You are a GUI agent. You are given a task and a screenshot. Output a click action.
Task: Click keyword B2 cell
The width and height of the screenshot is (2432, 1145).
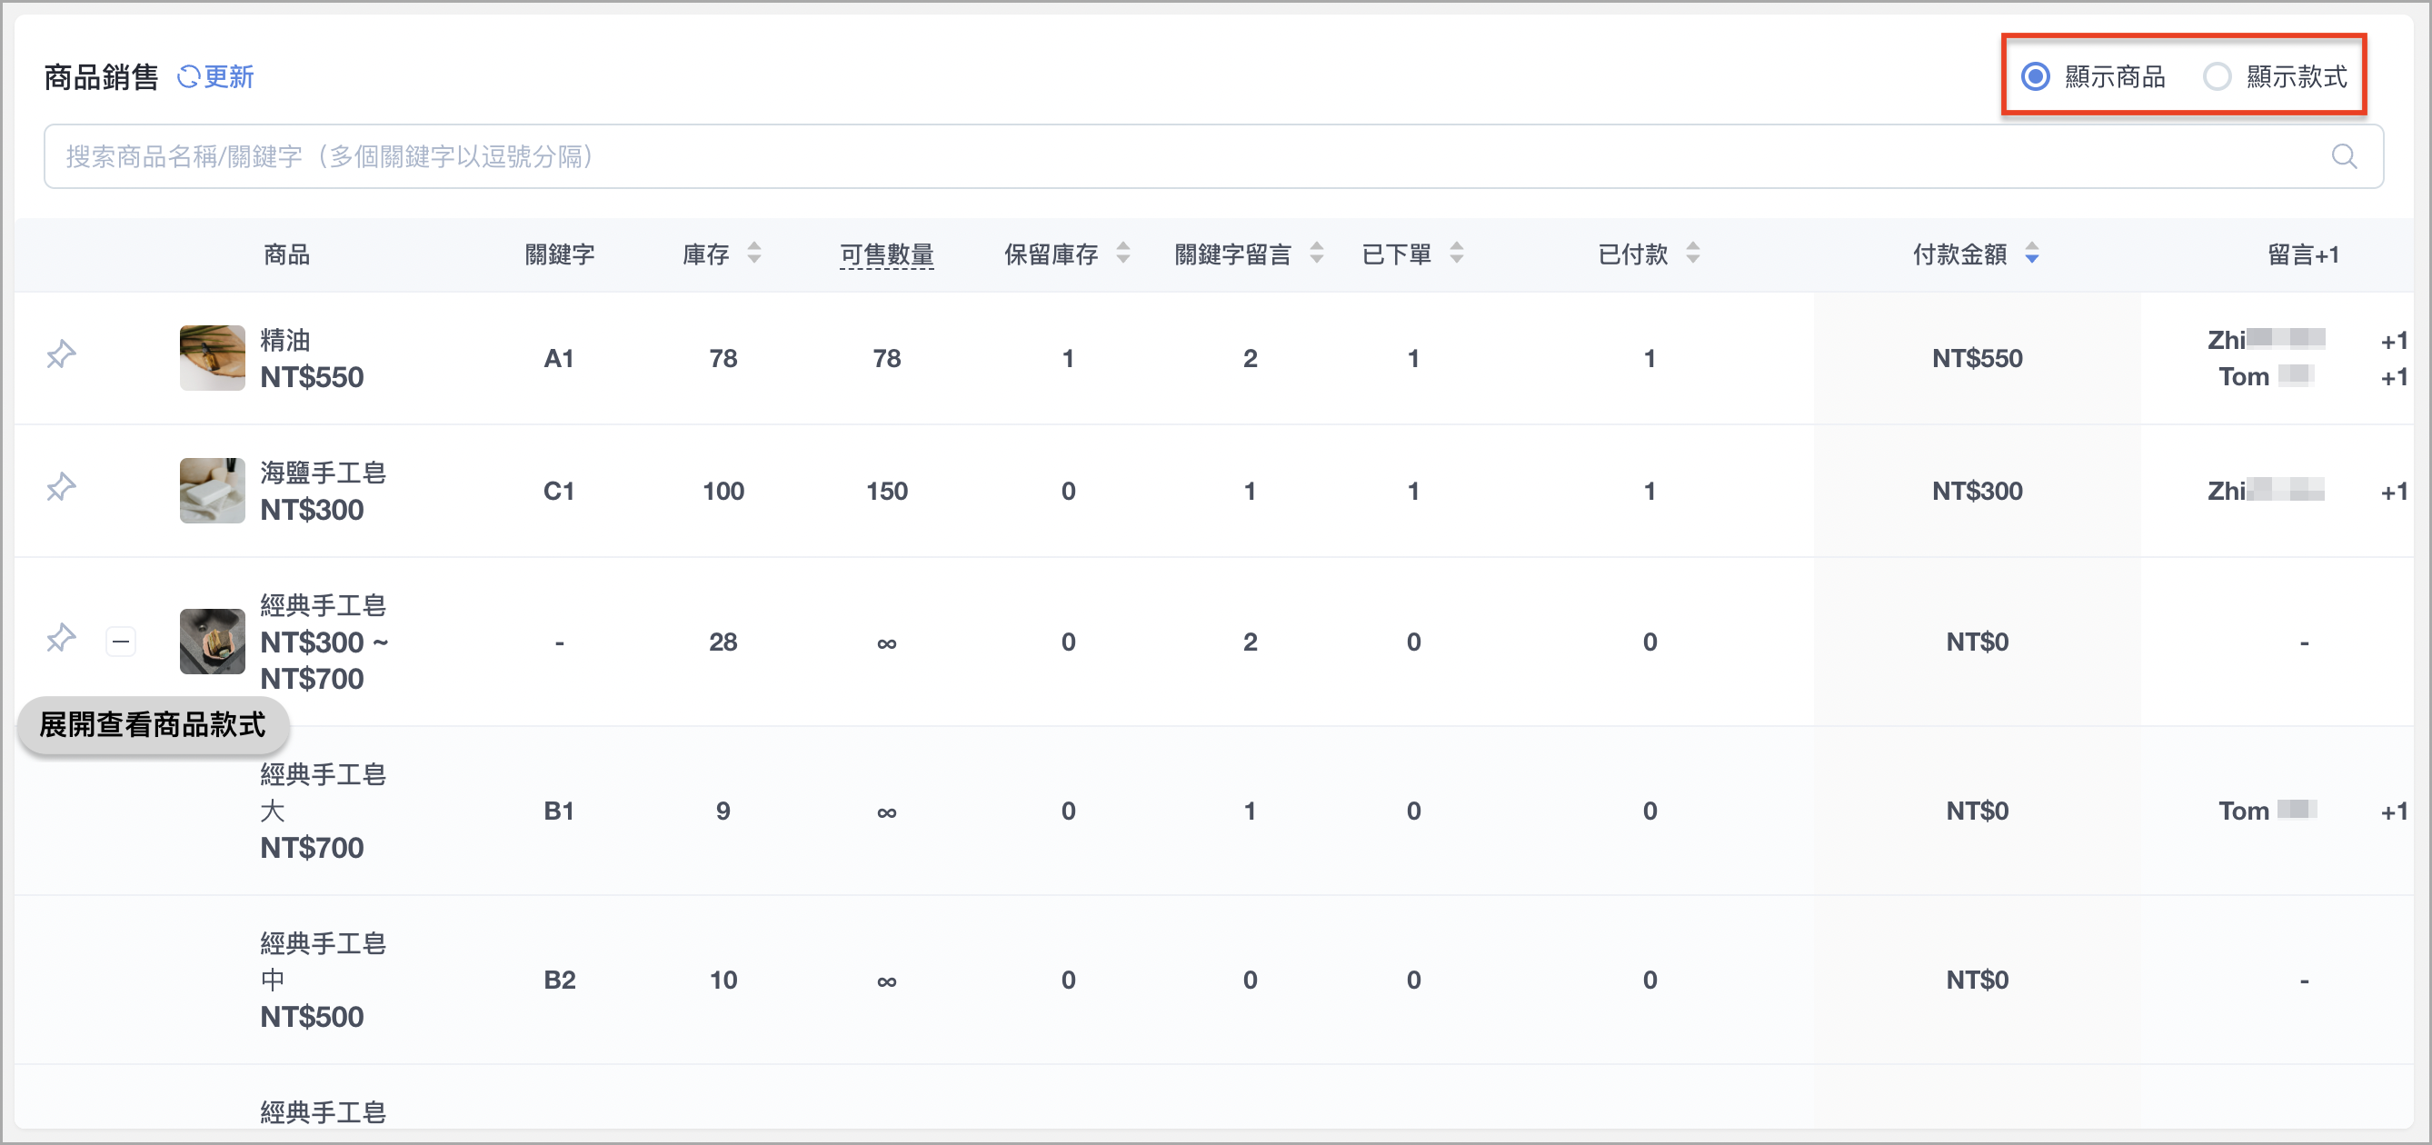(559, 980)
